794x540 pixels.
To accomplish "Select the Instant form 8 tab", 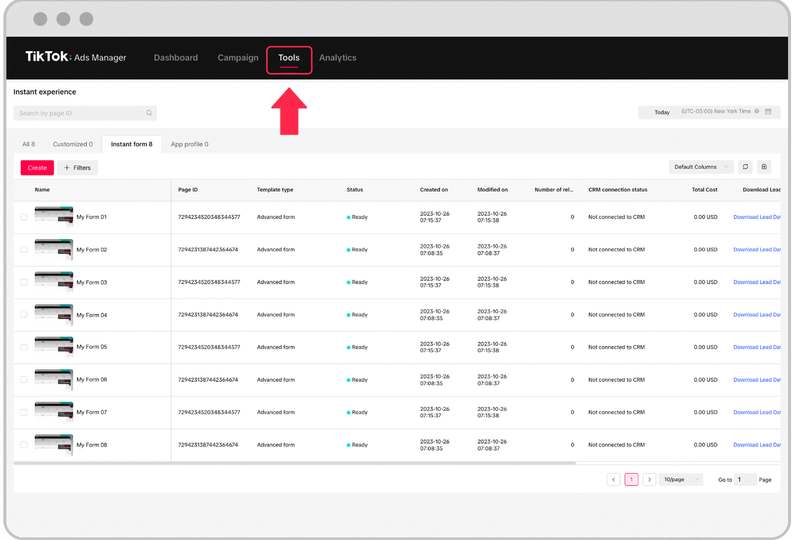I will 132,144.
